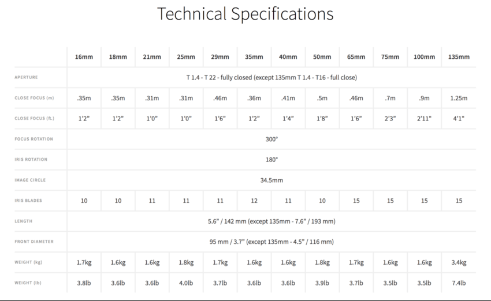Select the .5m close focus cell
The image size is (491, 301).
(322, 98)
